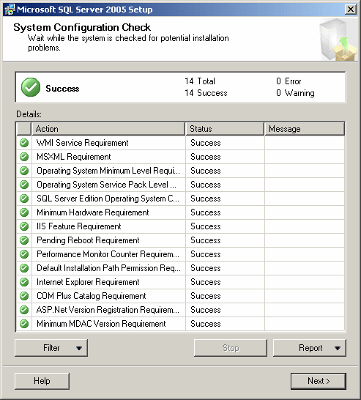
Task: Click the '0 Error' summary count
Action: [289, 81]
